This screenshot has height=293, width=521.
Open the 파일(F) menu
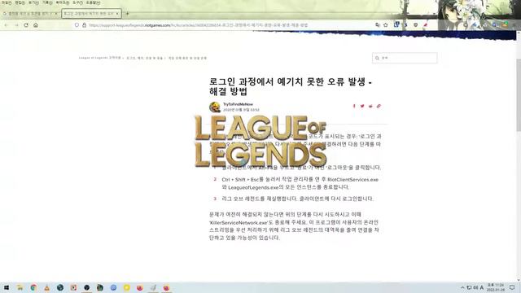(6, 2)
